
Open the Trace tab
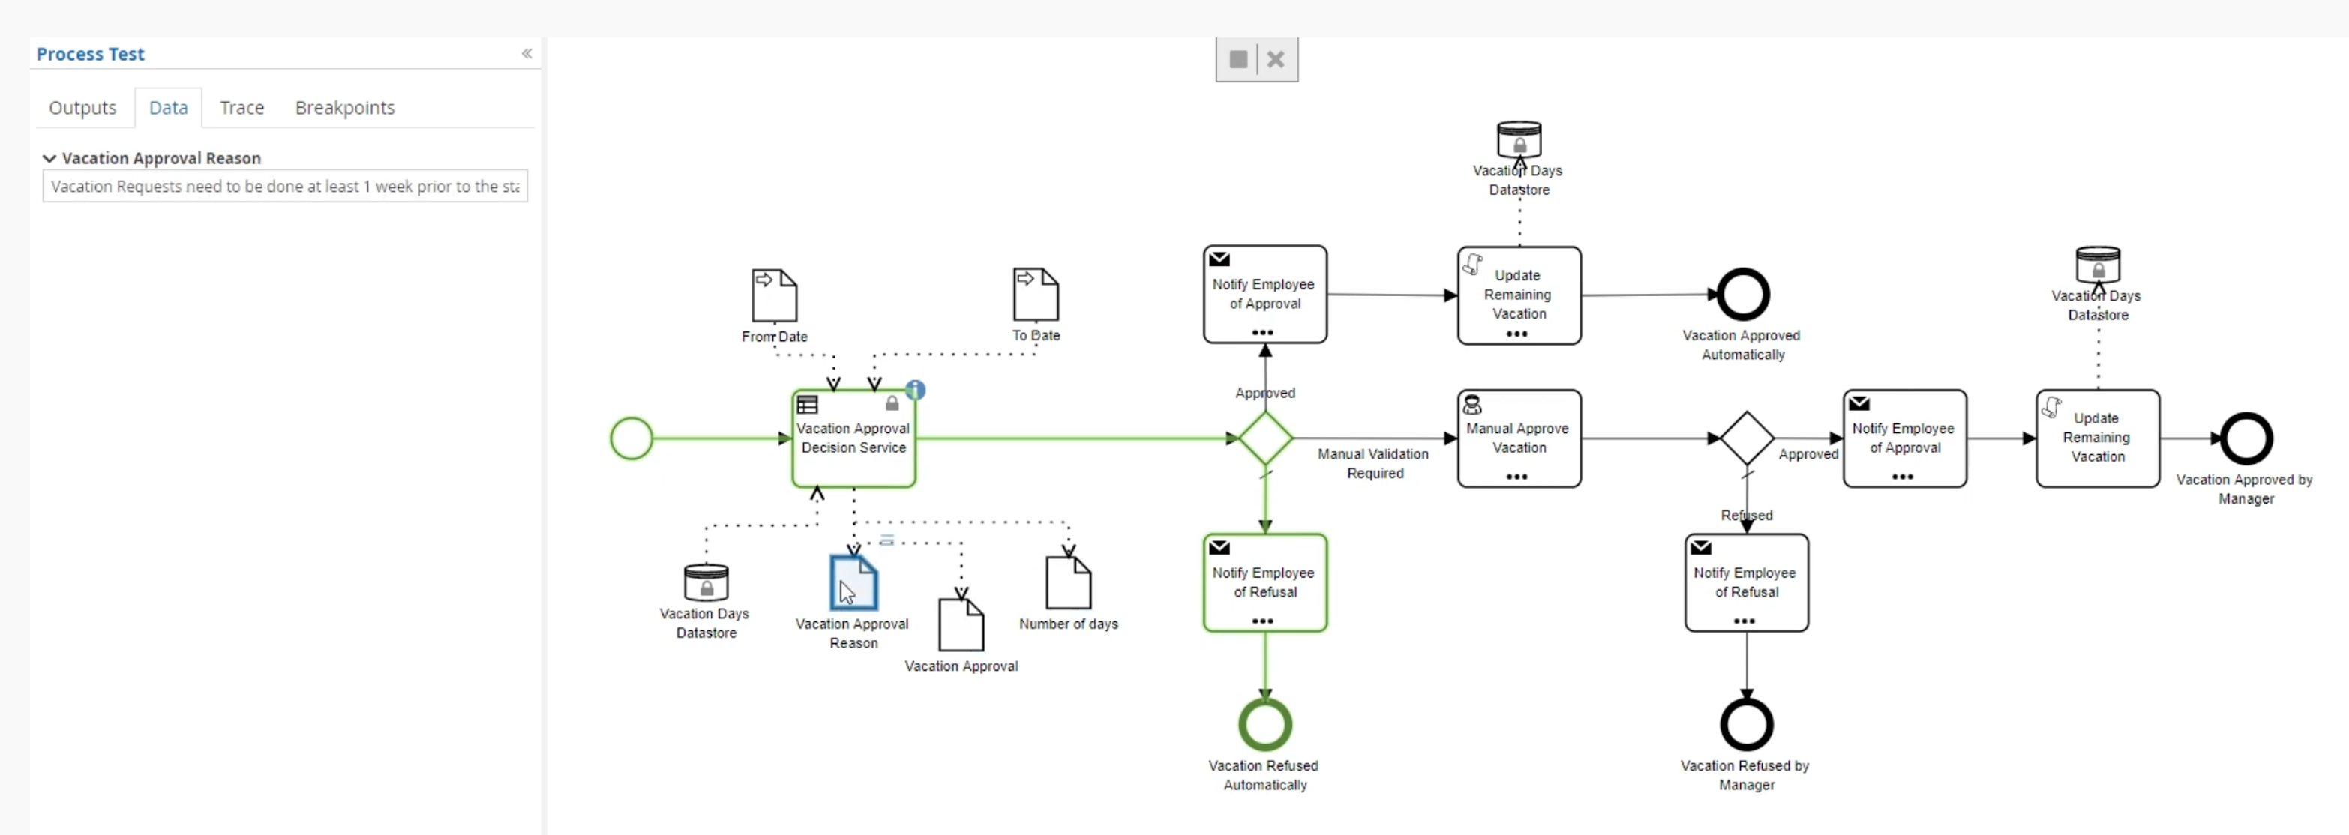click(x=241, y=108)
